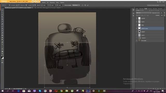Click the layer opacity value field
The height and width of the screenshot is (93, 166).
pos(162,13)
